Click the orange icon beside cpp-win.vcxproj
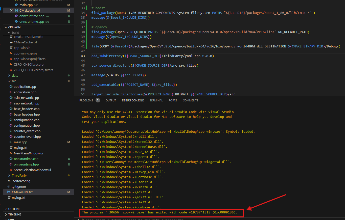Viewport: 345px width, 220px height. (11, 53)
